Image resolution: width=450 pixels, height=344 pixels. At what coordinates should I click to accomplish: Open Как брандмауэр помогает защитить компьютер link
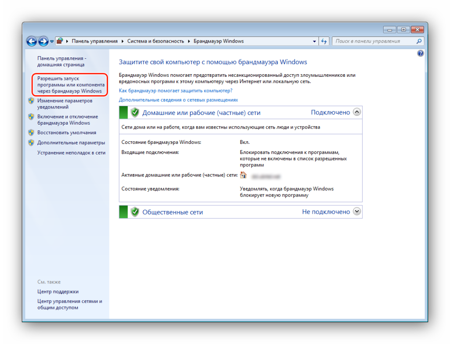[175, 90]
